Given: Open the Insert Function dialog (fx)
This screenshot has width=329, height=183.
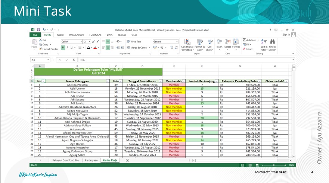Looking at the screenshot, I should click(x=74, y=60).
